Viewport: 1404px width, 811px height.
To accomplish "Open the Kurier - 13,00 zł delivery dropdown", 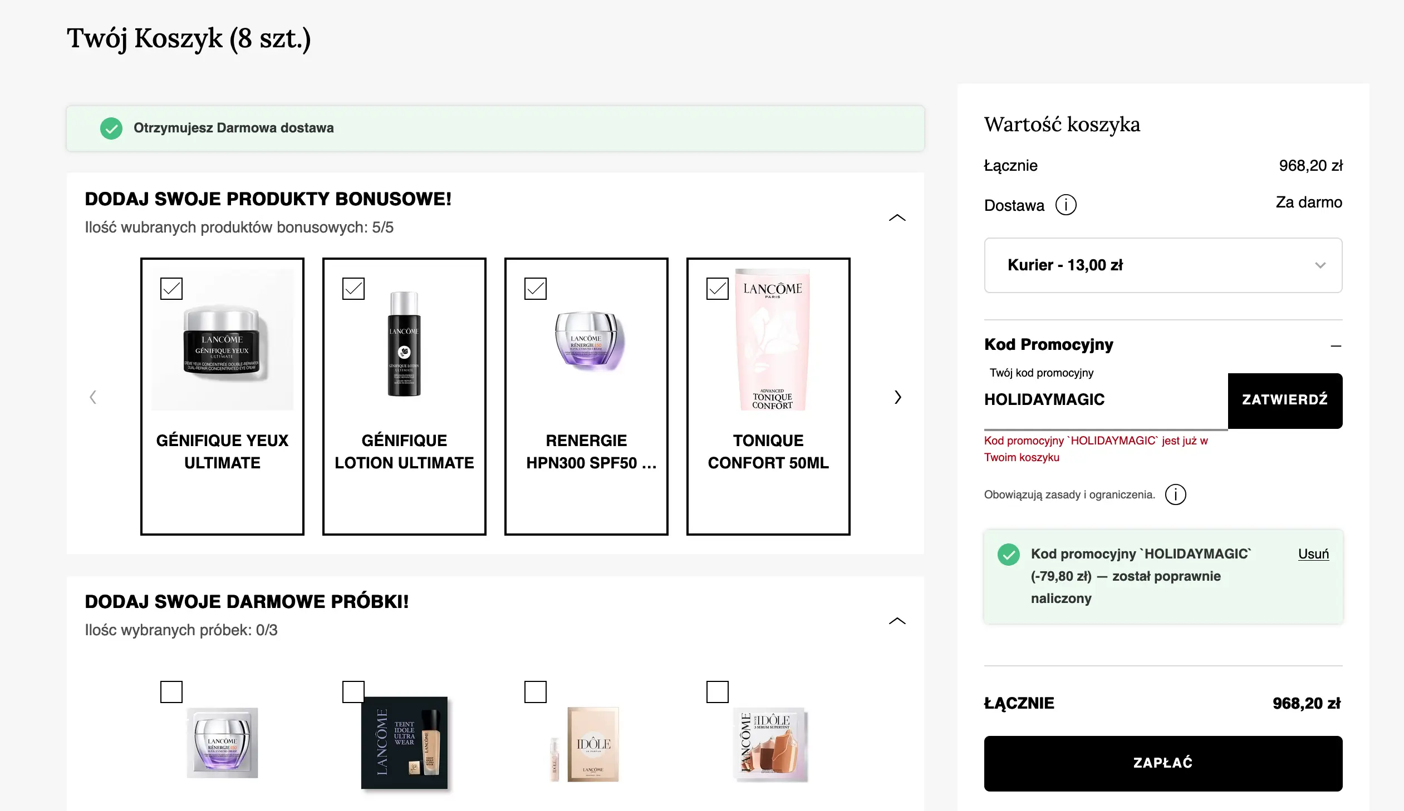I will pyautogui.click(x=1163, y=265).
